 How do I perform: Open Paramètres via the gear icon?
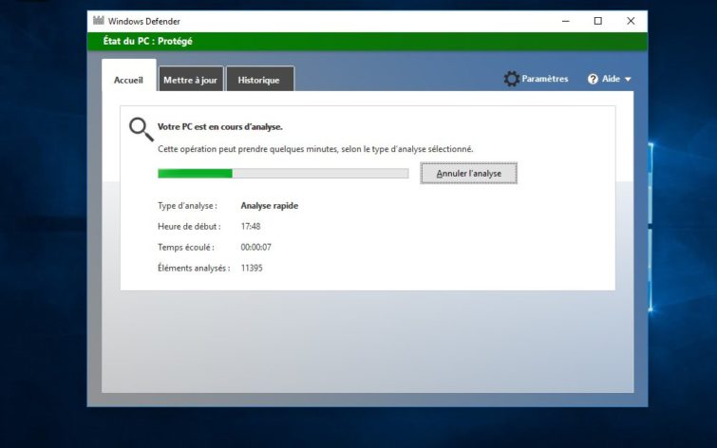click(511, 79)
